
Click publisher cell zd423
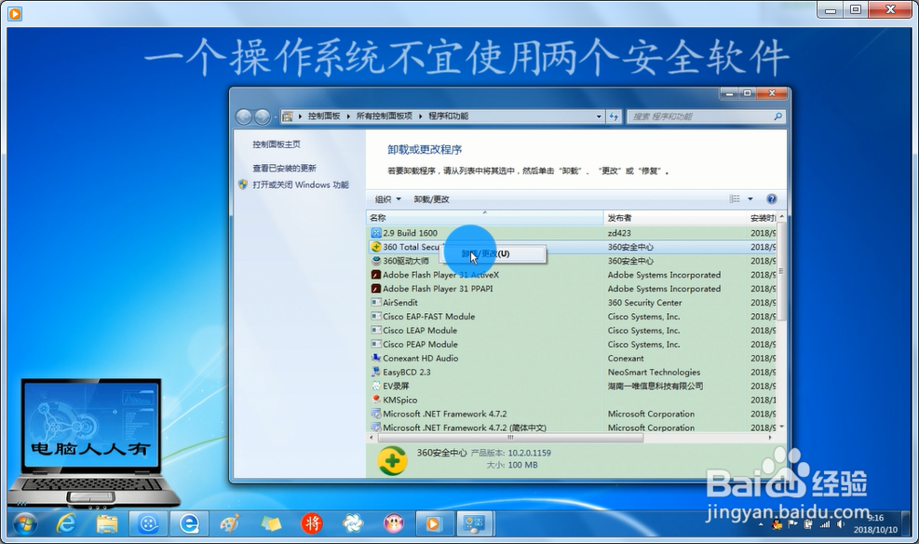pos(619,233)
